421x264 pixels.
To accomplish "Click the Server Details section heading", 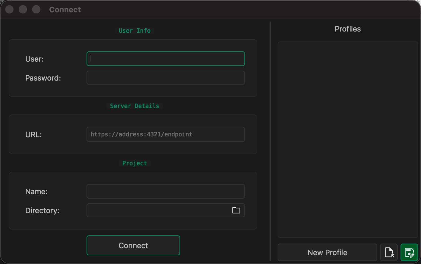I will [134, 106].
